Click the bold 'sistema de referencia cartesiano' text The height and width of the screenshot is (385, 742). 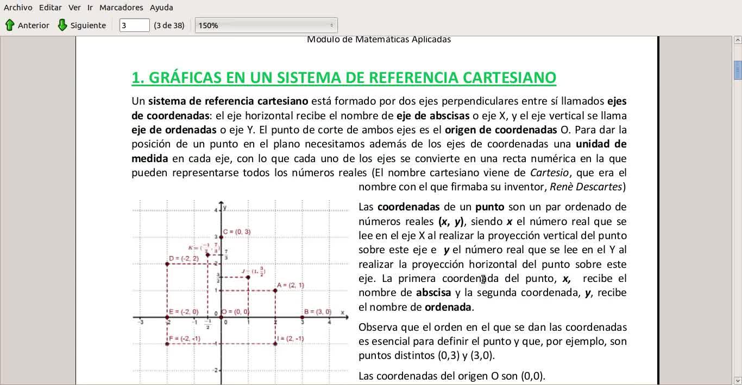point(228,101)
